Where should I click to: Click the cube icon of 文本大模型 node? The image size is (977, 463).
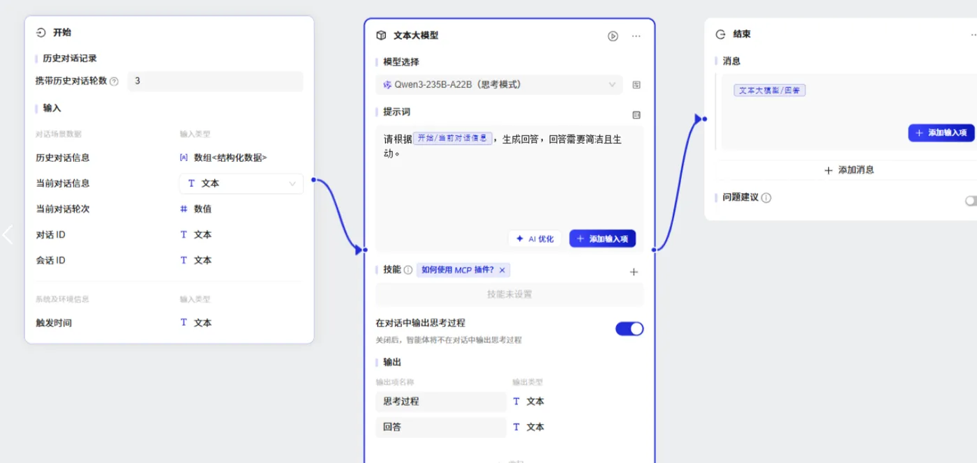tap(381, 36)
